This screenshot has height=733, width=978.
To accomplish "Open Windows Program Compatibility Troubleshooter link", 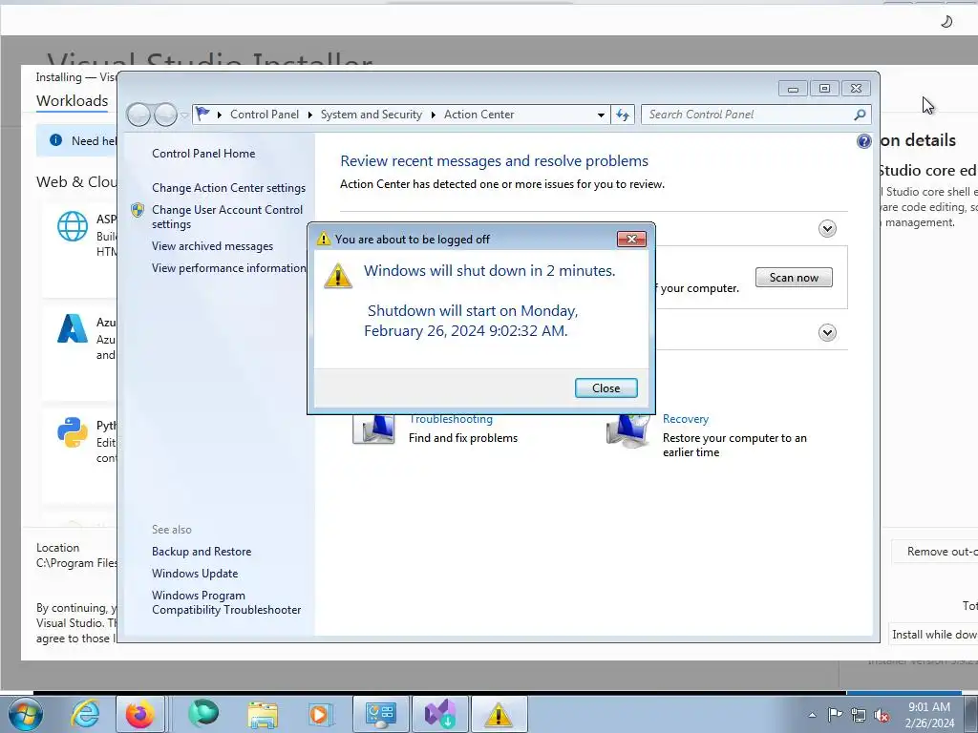I will [x=225, y=603].
